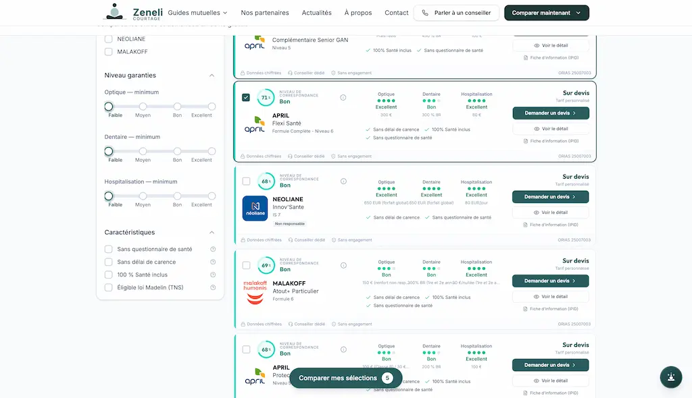Viewport: 692px width, 398px height.
Task: Select the NEOLIANE Innov'Sante offer checkbox
Action: click(246, 181)
